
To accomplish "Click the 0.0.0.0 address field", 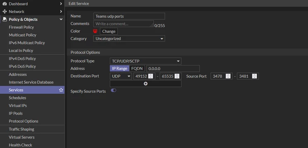I will [173, 69].
